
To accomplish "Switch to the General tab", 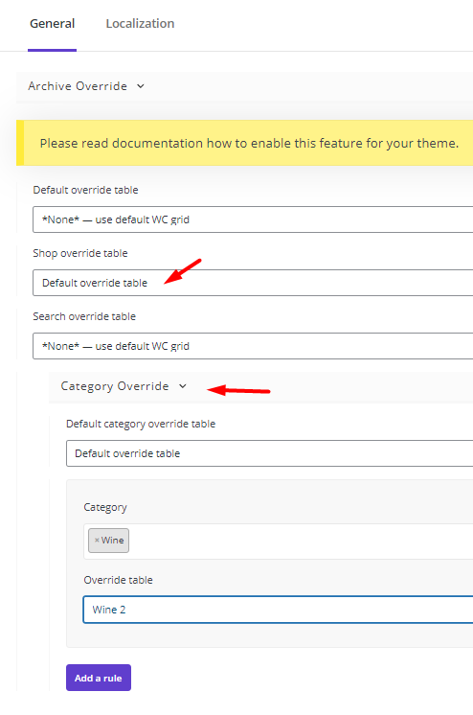I will (x=52, y=24).
